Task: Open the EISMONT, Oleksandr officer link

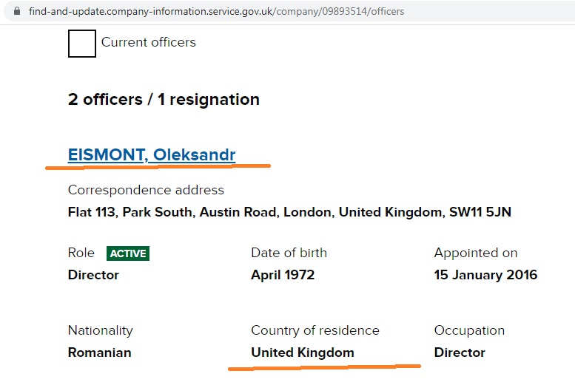Action: 152,155
